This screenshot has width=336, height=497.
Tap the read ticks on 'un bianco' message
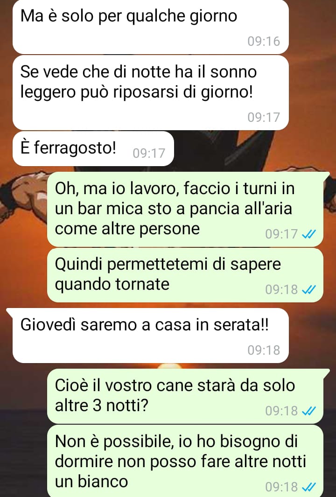click(x=309, y=487)
